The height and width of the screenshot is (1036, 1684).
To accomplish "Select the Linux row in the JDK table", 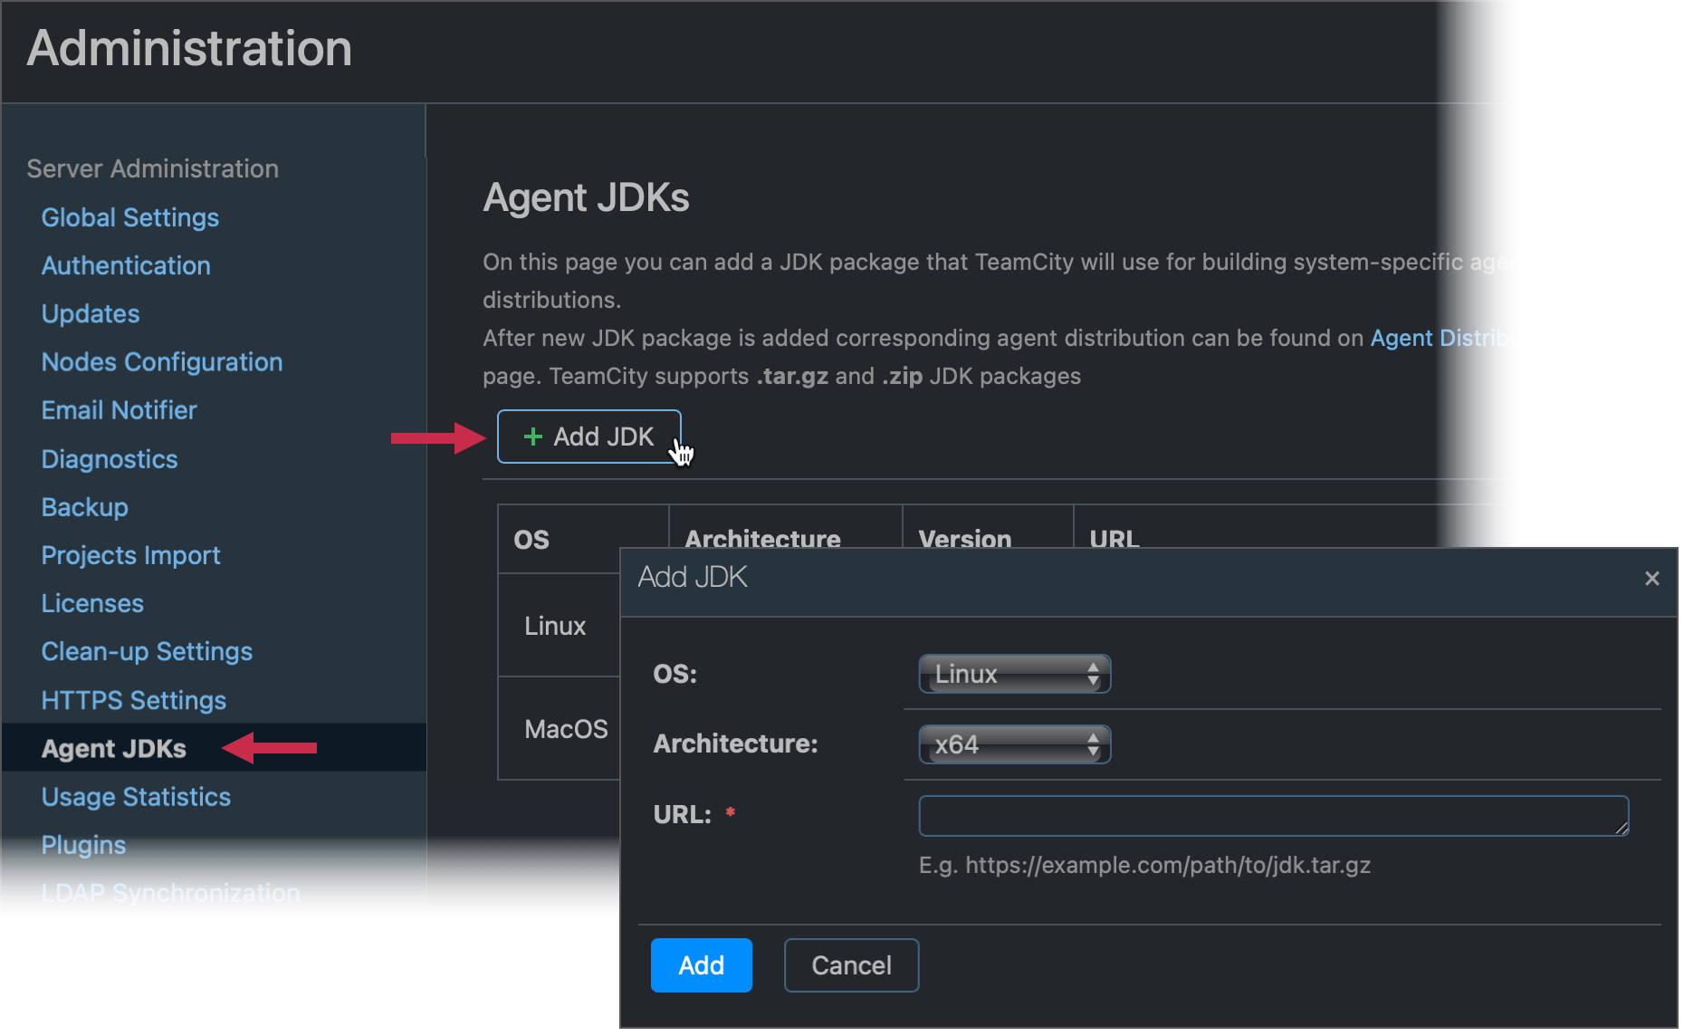I will 555,625.
